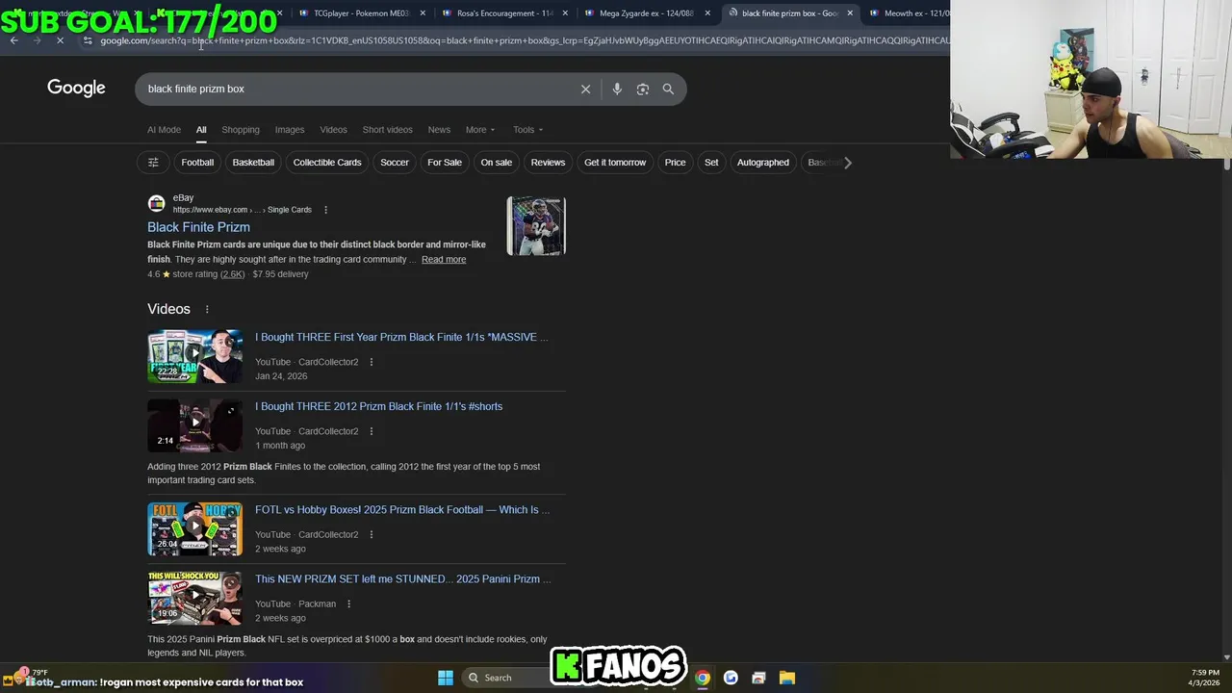Click the eBay favicon in result
The height and width of the screenshot is (693, 1232).
(156, 203)
